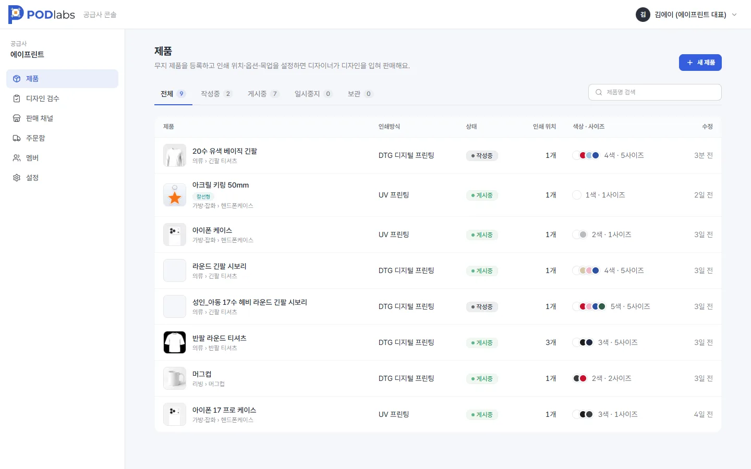751x469 pixels.
Task: Click the 김 user avatar
Action: (643, 15)
